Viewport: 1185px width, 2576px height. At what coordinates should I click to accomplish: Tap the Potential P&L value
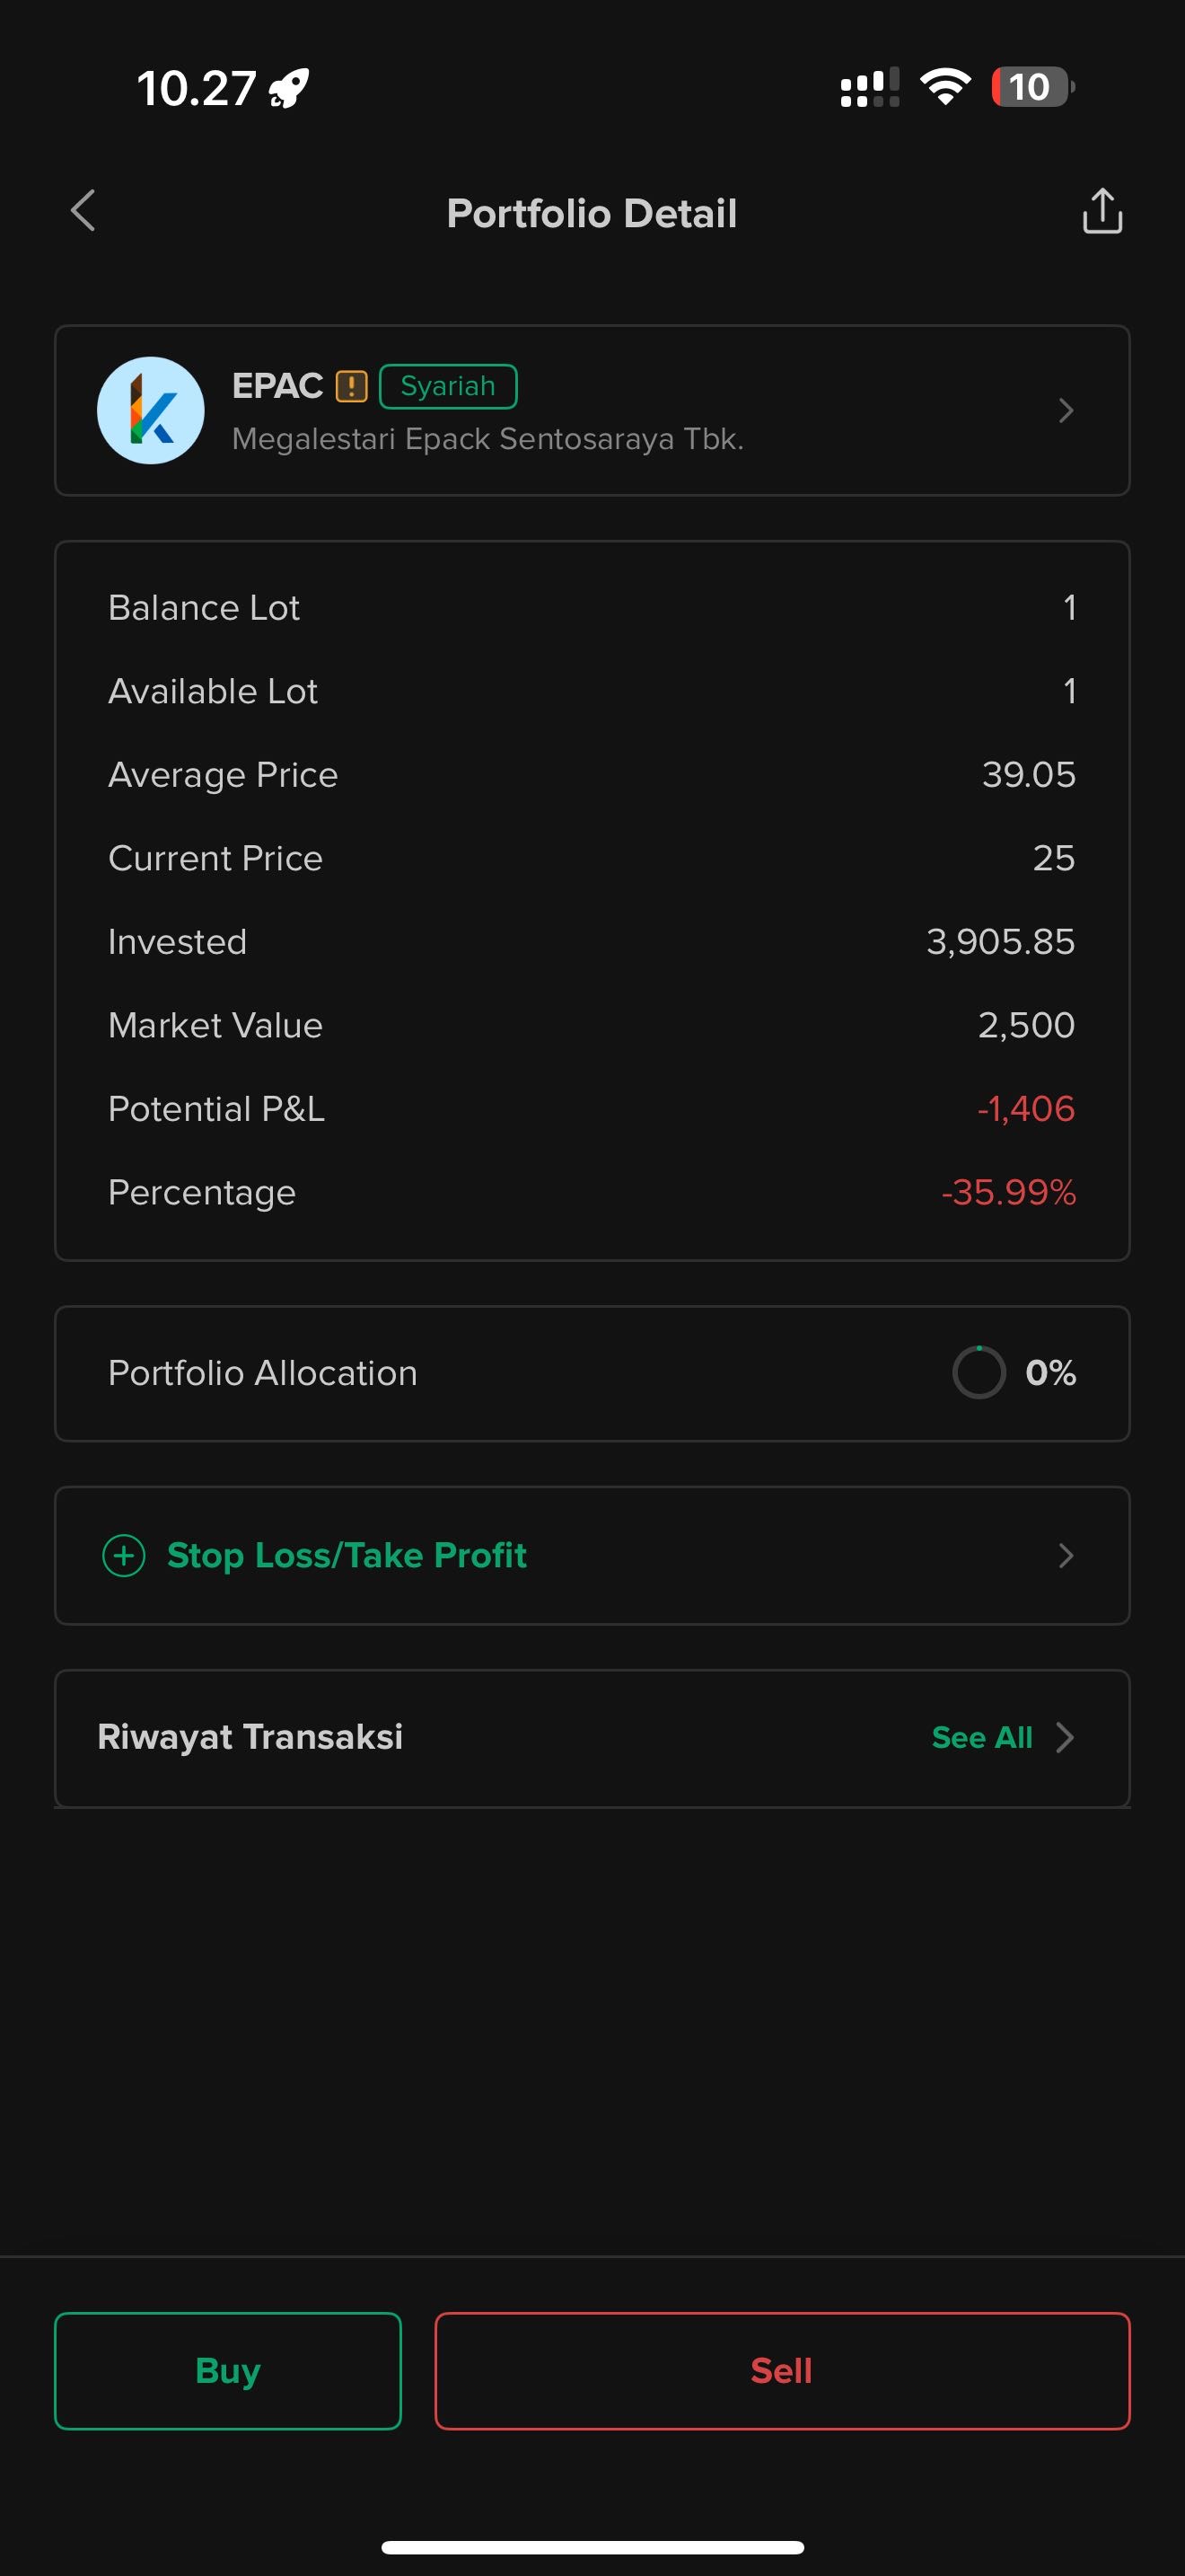(1025, 1109)
